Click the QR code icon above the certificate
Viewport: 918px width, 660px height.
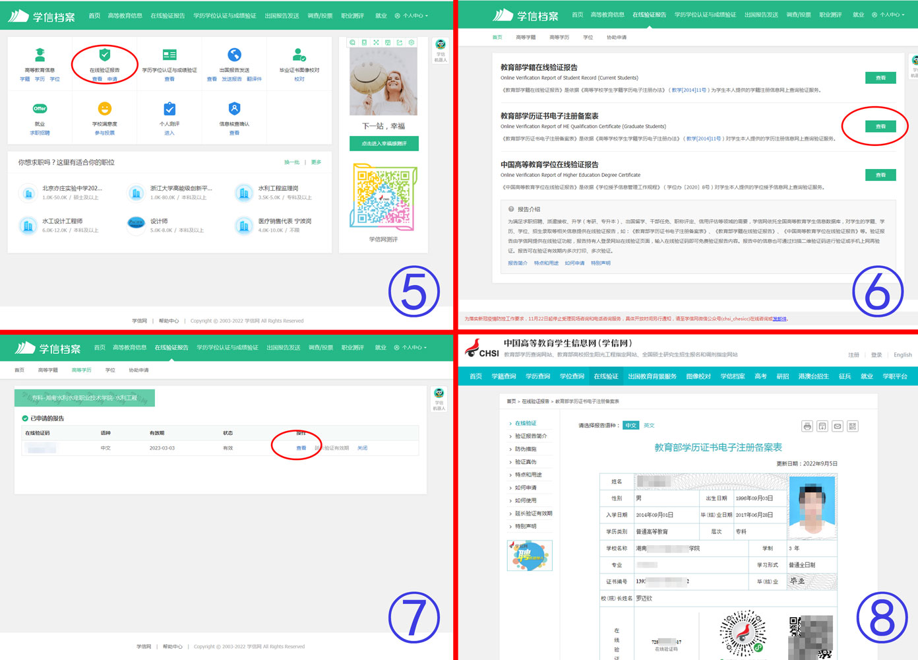coord(853,426)
